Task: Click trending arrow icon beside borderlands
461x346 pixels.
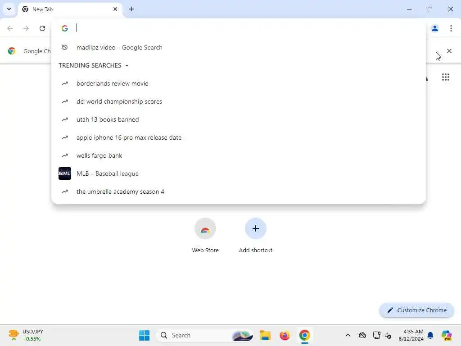Action: pyautogui.click(x=65, y=83)
